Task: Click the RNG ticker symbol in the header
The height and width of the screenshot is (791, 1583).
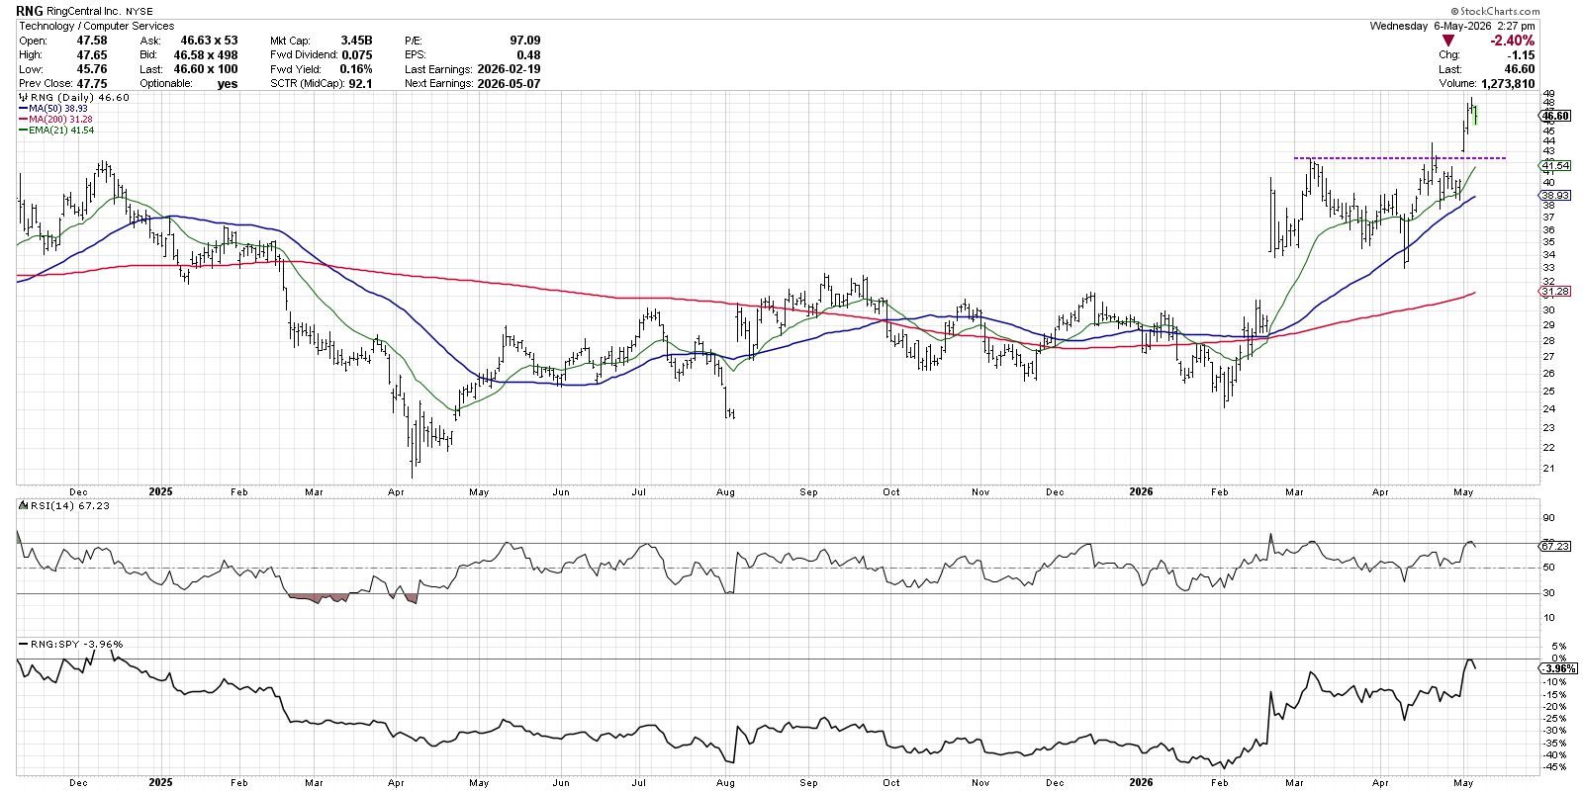Action: [x=30, y=11]
